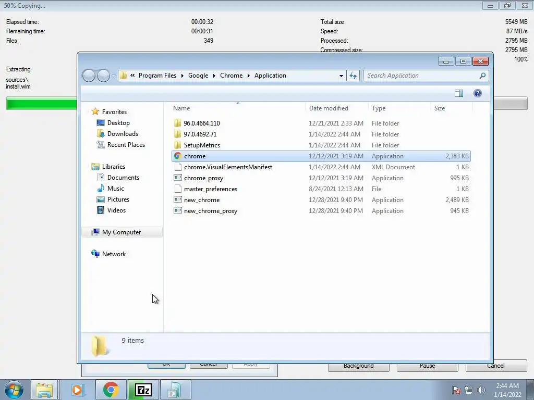Expand the Chrome breadcrumb arrow

point(248,76)
